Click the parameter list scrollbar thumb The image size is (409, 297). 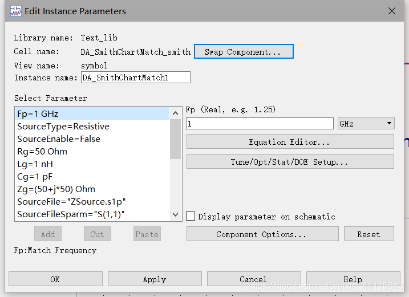175,139
